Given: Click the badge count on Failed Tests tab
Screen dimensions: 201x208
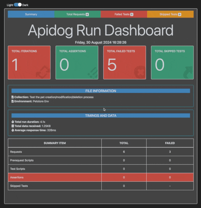Looking at the screenshot, I should pyautogui.click(x=132, y=15).
